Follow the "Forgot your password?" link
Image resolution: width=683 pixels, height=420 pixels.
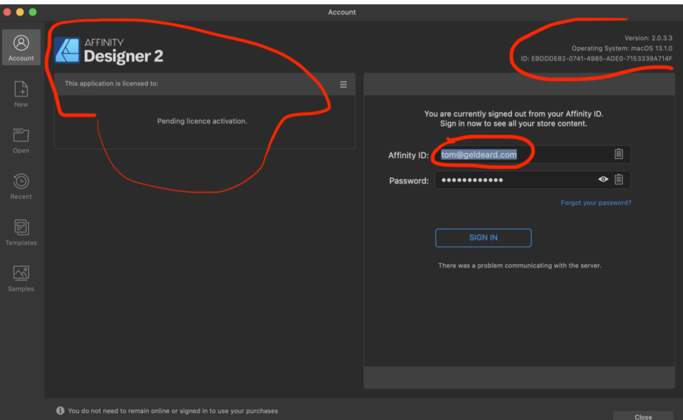point(596,203)
